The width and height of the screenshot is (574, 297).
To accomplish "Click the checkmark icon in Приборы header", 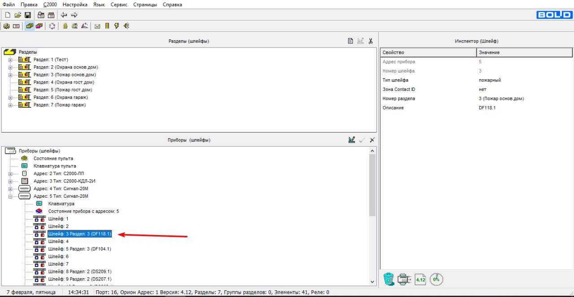I will tap(362, 140).
